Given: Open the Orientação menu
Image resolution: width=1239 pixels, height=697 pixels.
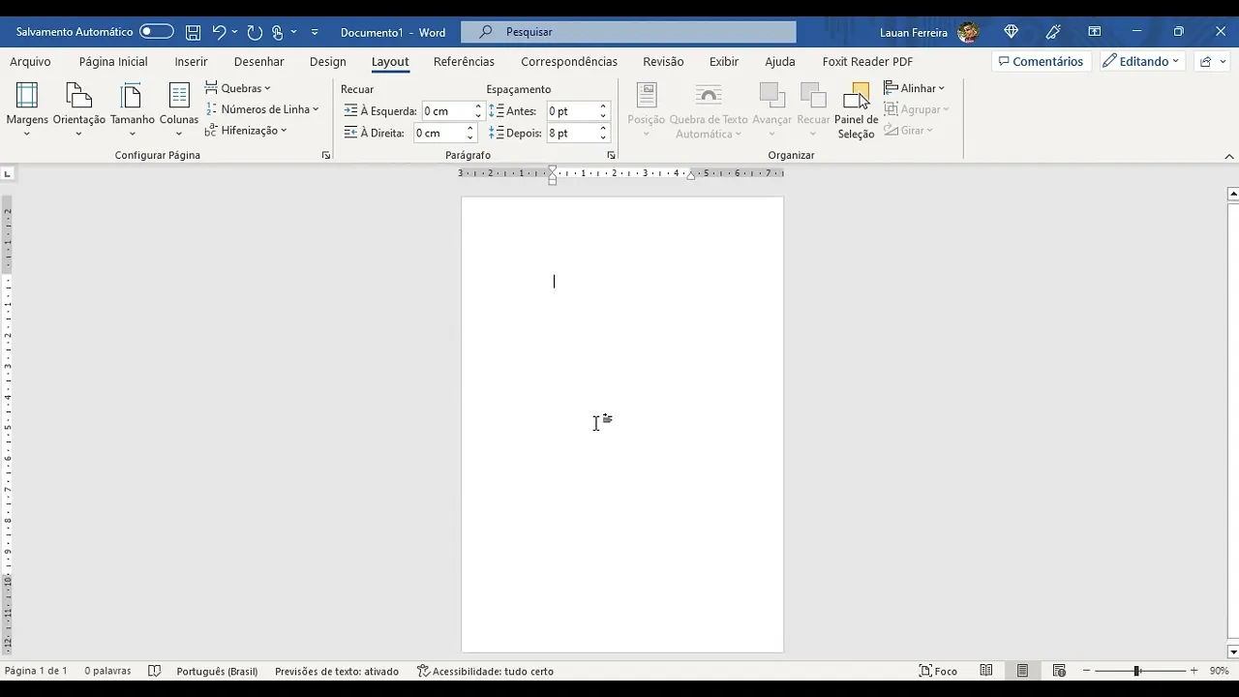Looking at the screenshot, I should pos(79,109).
